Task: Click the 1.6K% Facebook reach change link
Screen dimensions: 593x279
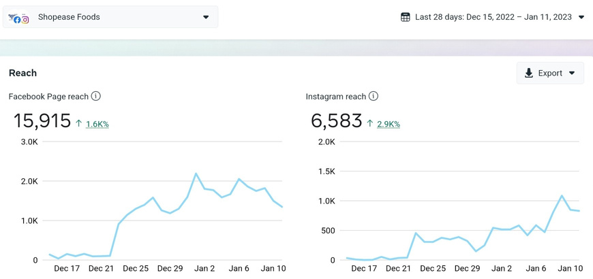Action: click(97, 124)
